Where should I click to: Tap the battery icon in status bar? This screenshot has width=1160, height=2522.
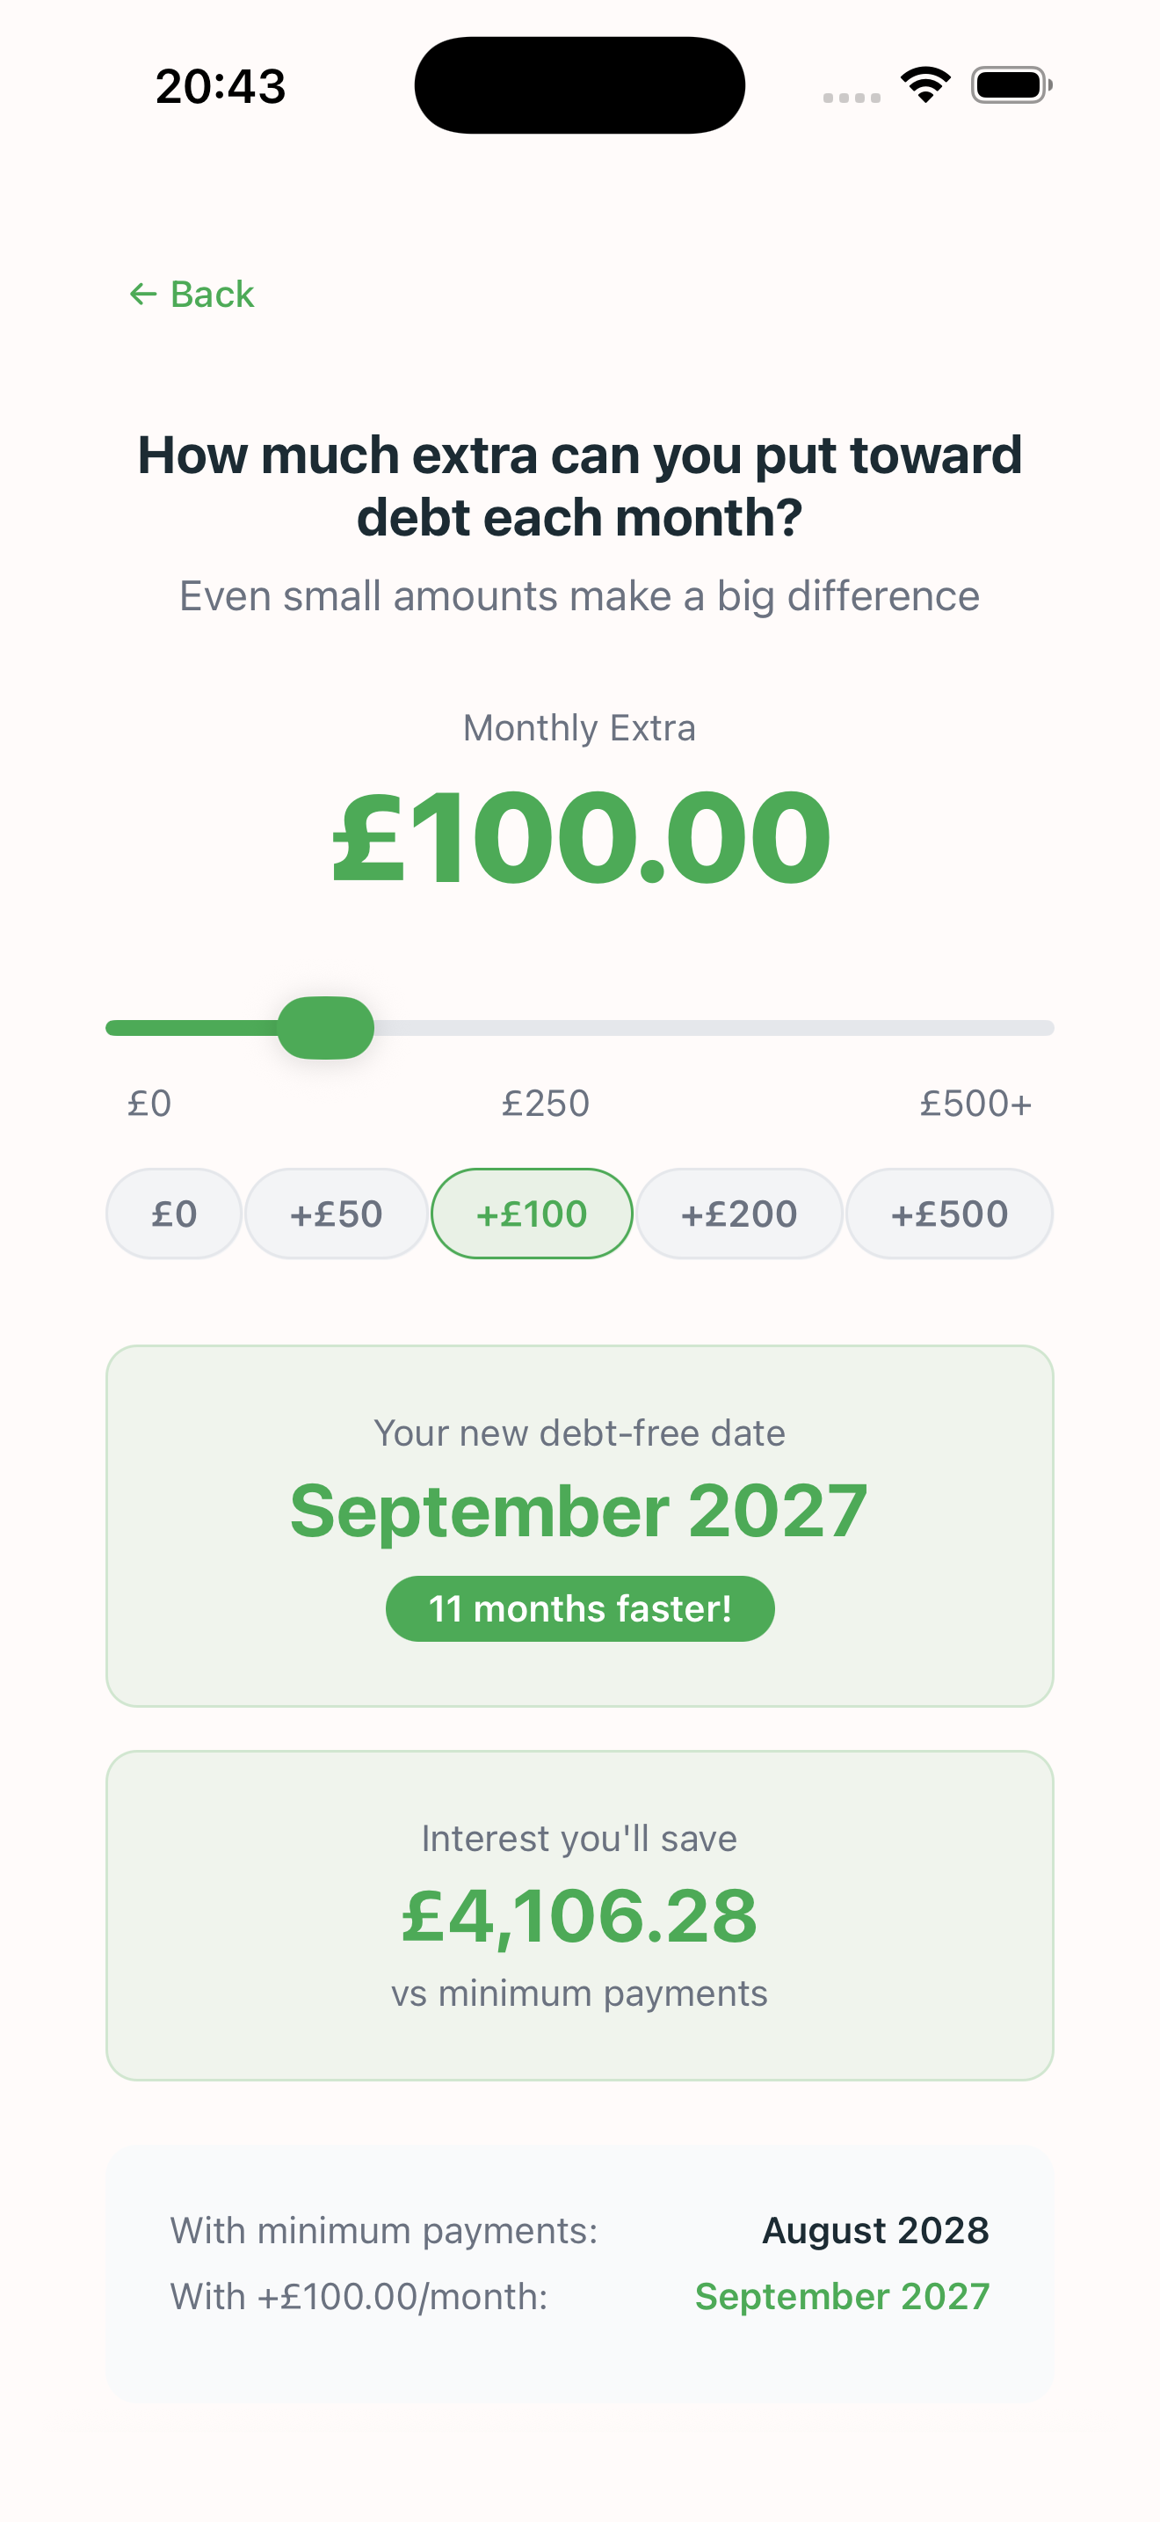point(1011,85)
